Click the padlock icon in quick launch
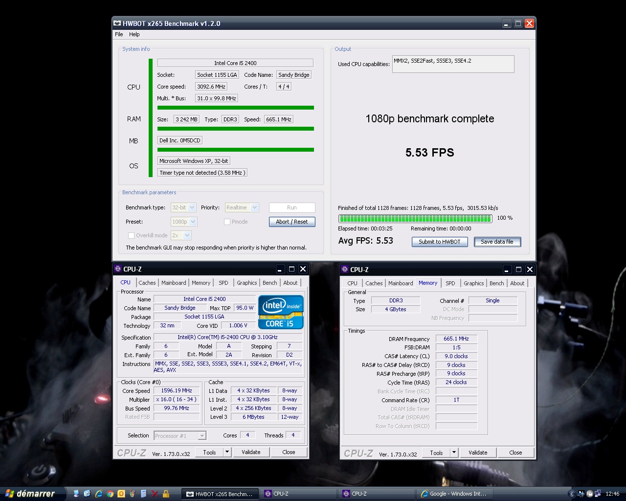This screenshot has height=501, width=626. 166,494
